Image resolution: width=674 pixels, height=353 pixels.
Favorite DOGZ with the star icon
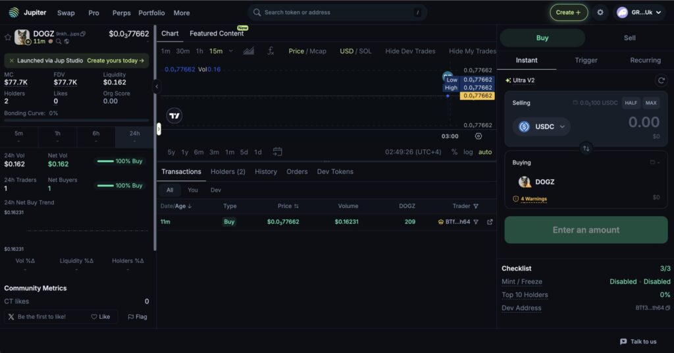pyautogui.click(x=8, y=38)
